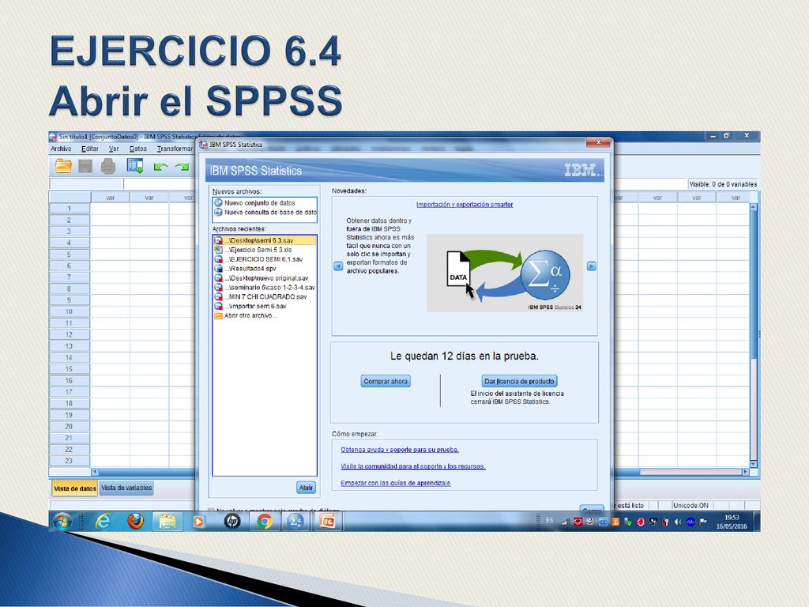The image size is (809, 607).
Task: Select recent file EJERCICIO SEMI 6.1.sav
Action: pos(265,259)
